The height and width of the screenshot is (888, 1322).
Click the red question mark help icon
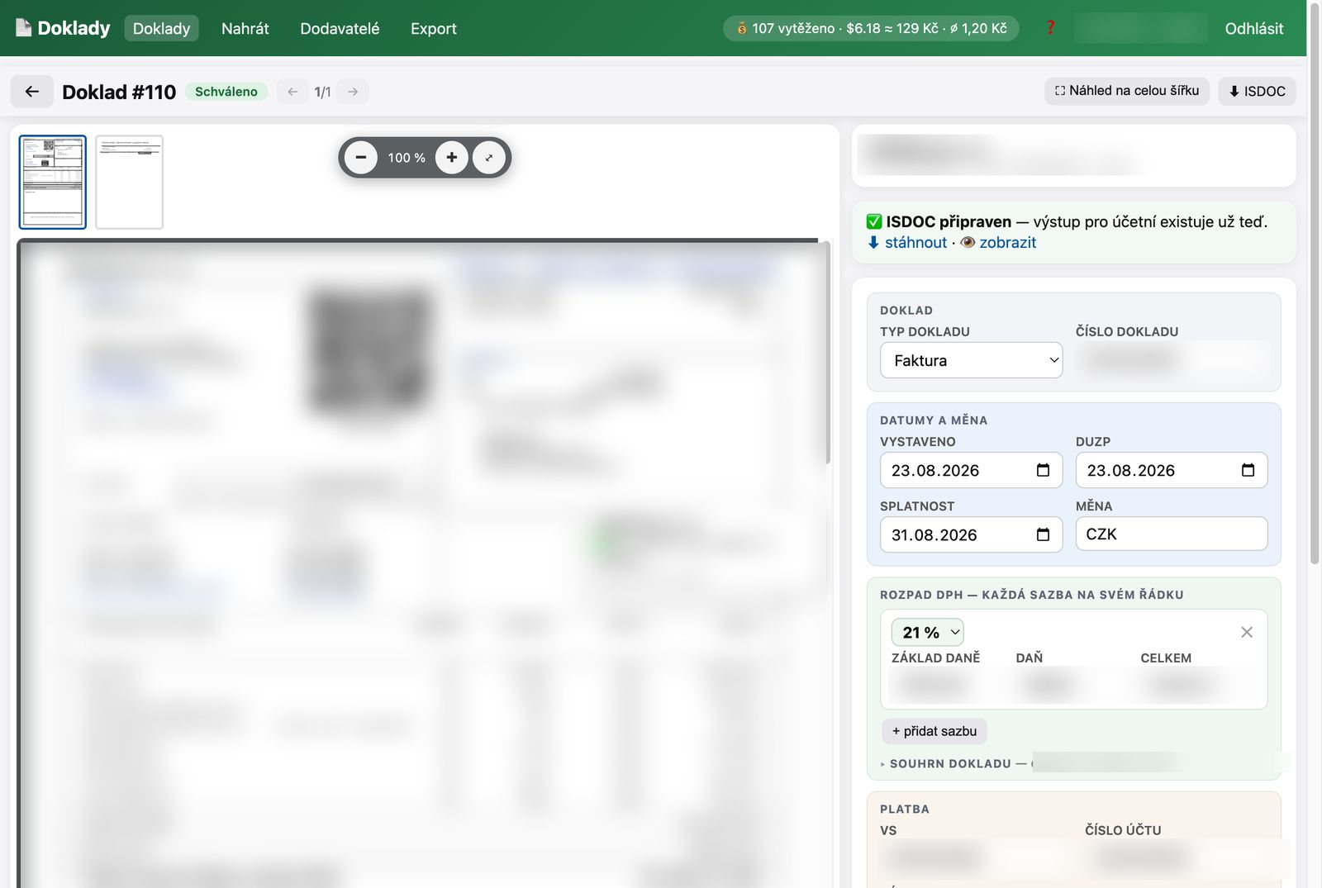[1050, 28]
